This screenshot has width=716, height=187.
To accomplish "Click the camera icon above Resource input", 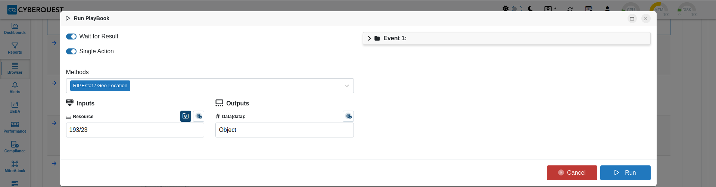I will [186, 116].
